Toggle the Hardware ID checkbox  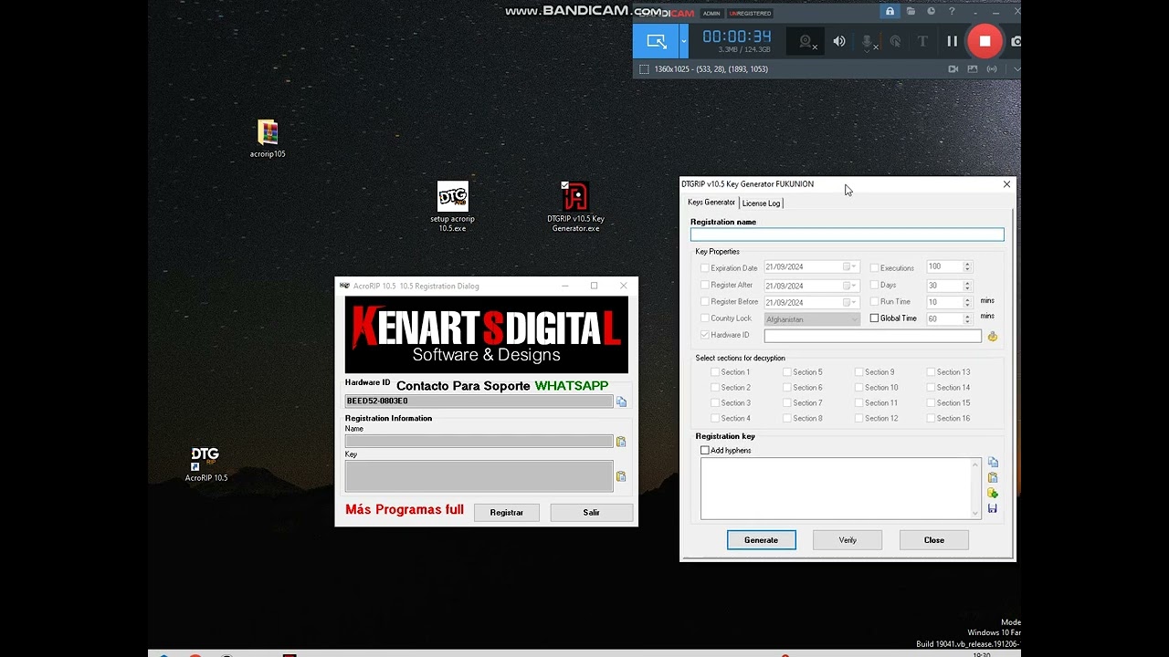pyautogui.click(x=704, y=336)
